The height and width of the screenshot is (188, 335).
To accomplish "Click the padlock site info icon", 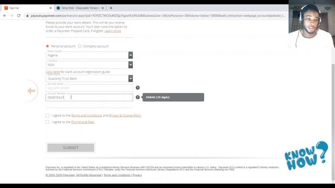I will (27, 16).
